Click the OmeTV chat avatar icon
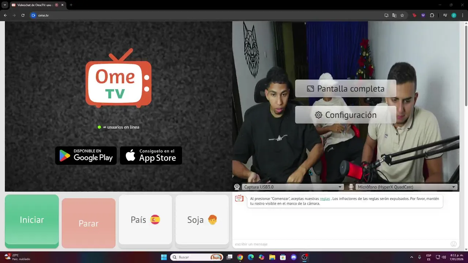Image resolution: width=468 pixels, height=263 pixels. 239,198
